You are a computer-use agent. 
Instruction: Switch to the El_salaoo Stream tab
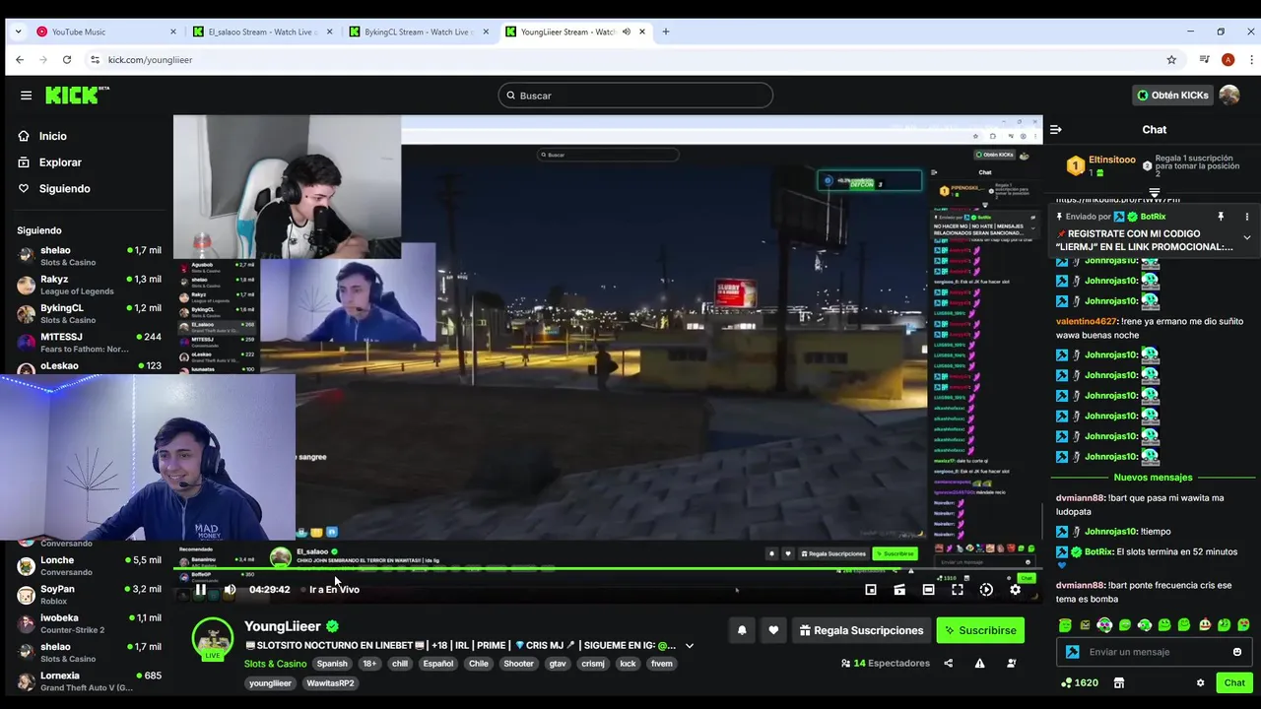point(262,32)
